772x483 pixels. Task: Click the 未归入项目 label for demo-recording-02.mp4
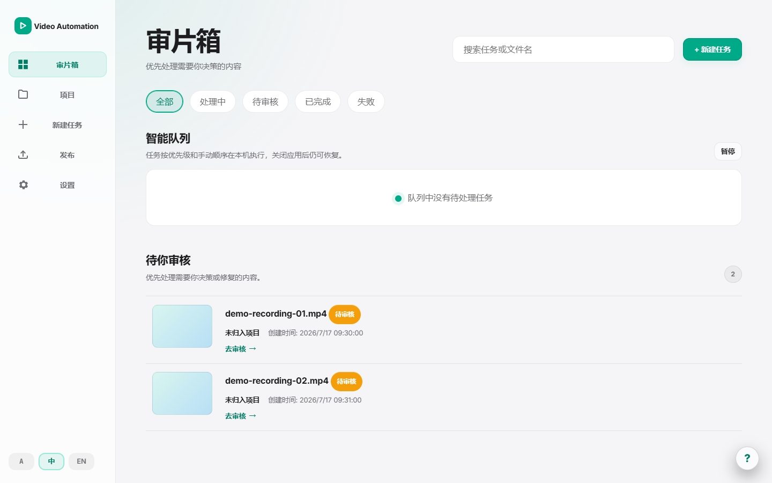tap(242, 400)
